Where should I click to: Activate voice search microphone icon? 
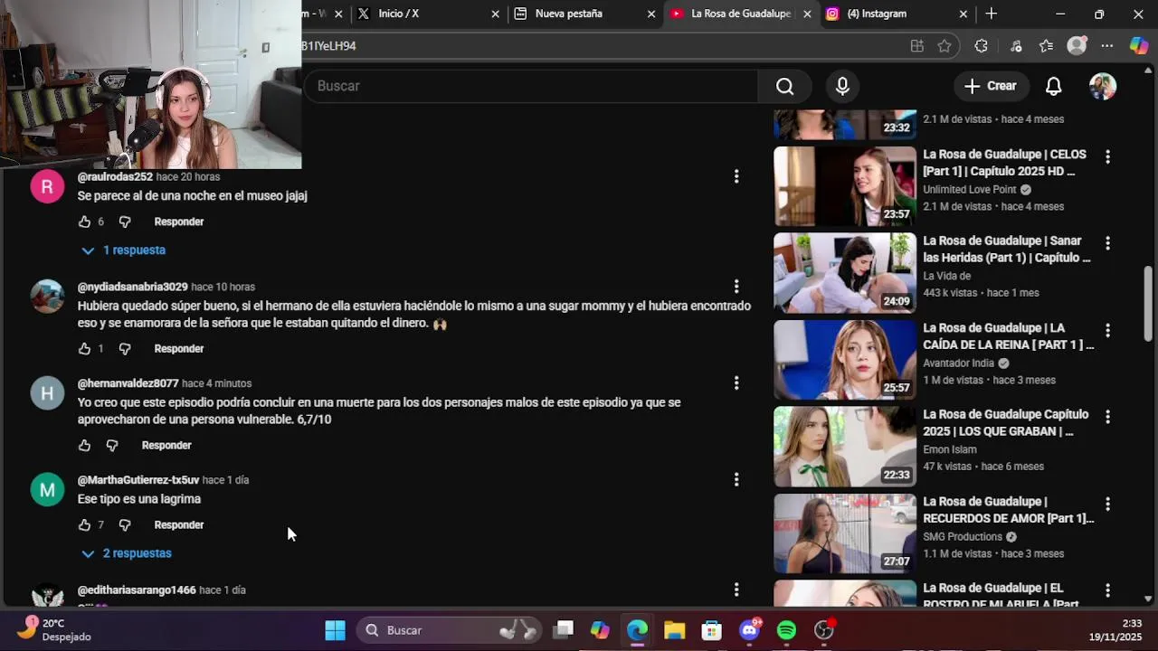(x=842, y=86)
